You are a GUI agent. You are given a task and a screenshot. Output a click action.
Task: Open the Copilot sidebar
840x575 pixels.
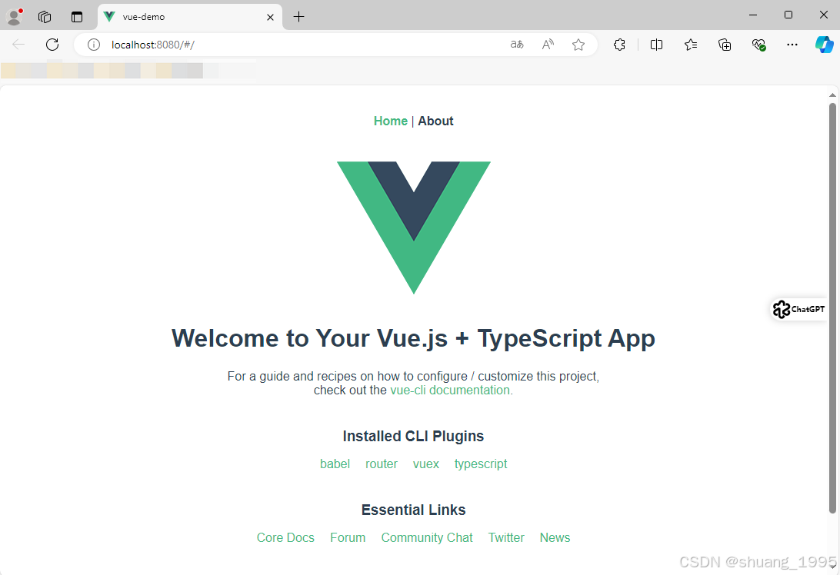[x=825, y=45]
